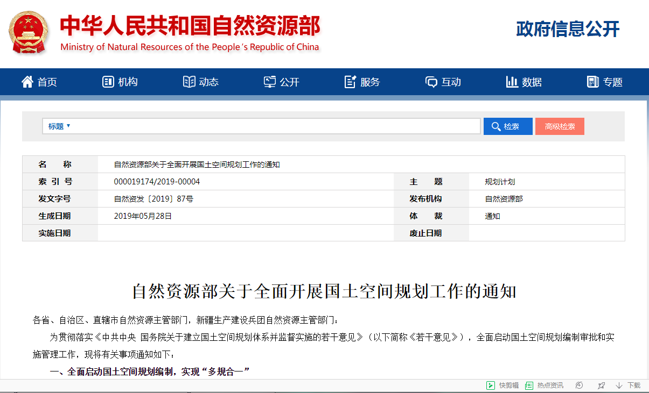The height and width of the screenshot is (393, 649).
Task: Click the home icon beside 首页
Action: click(x=27, y=82)
